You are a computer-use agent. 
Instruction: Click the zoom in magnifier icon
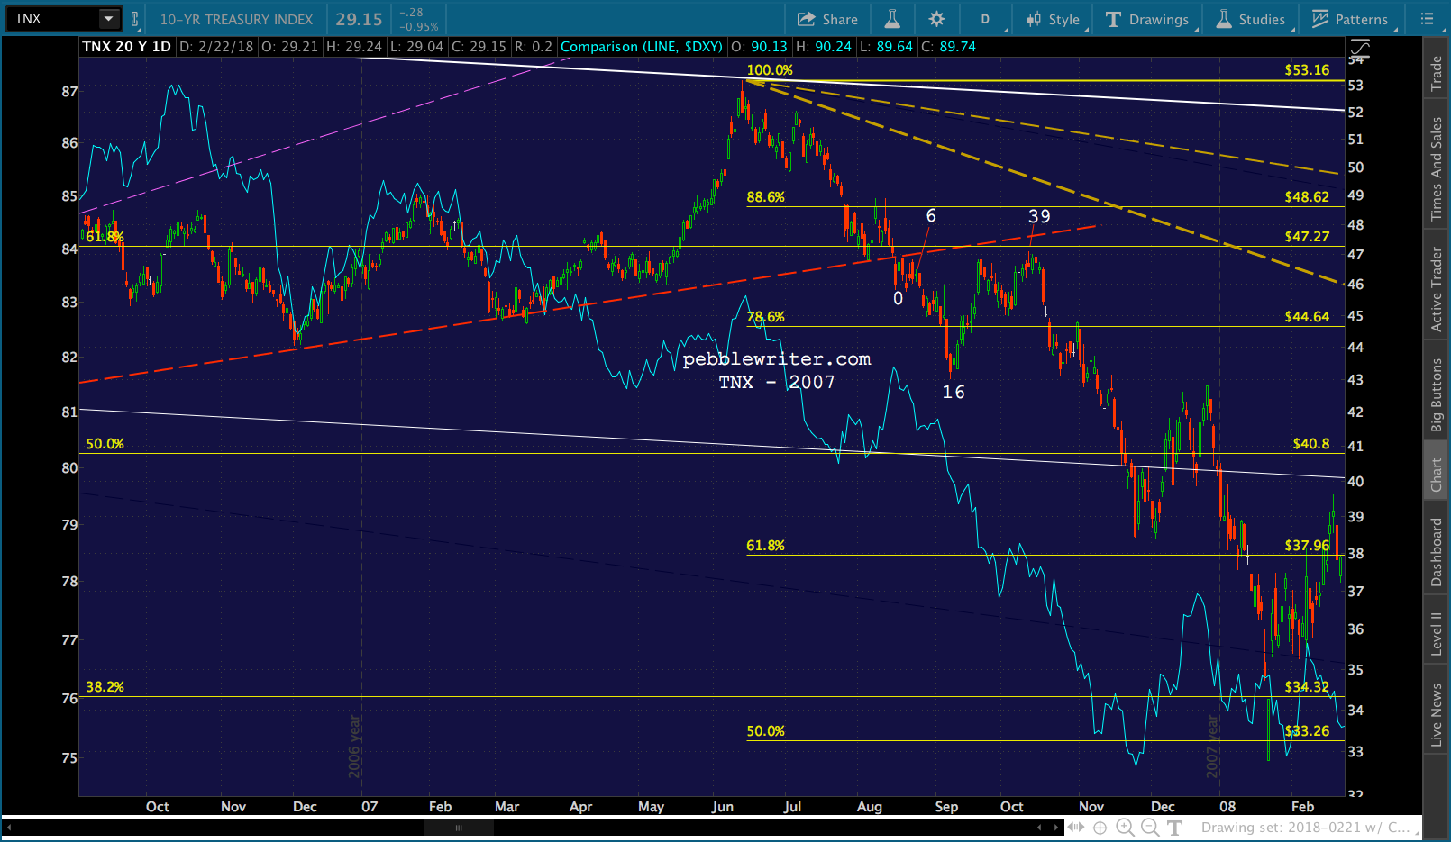click(x=1125, y=828)
